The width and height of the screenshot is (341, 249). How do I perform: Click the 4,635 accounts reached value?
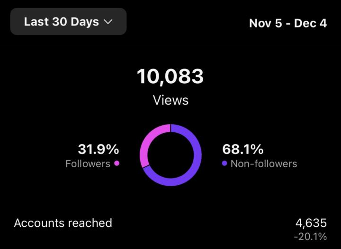[311, 223]
